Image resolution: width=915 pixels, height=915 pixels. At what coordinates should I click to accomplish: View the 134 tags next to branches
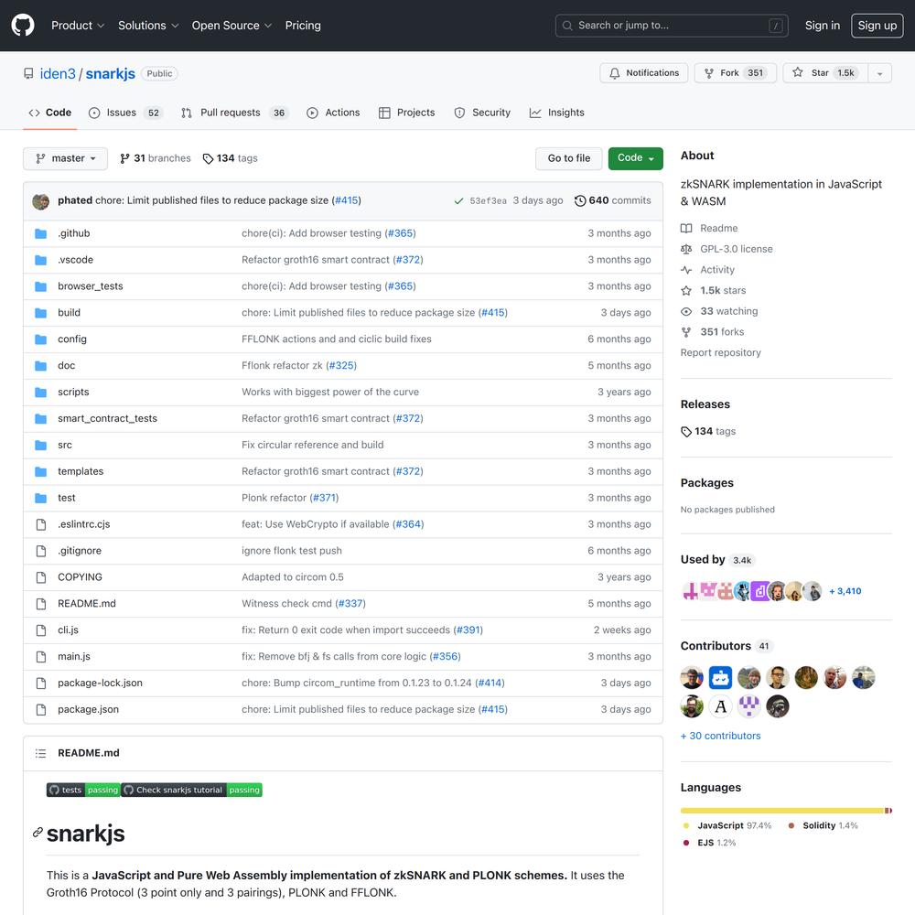pos(230,158)
